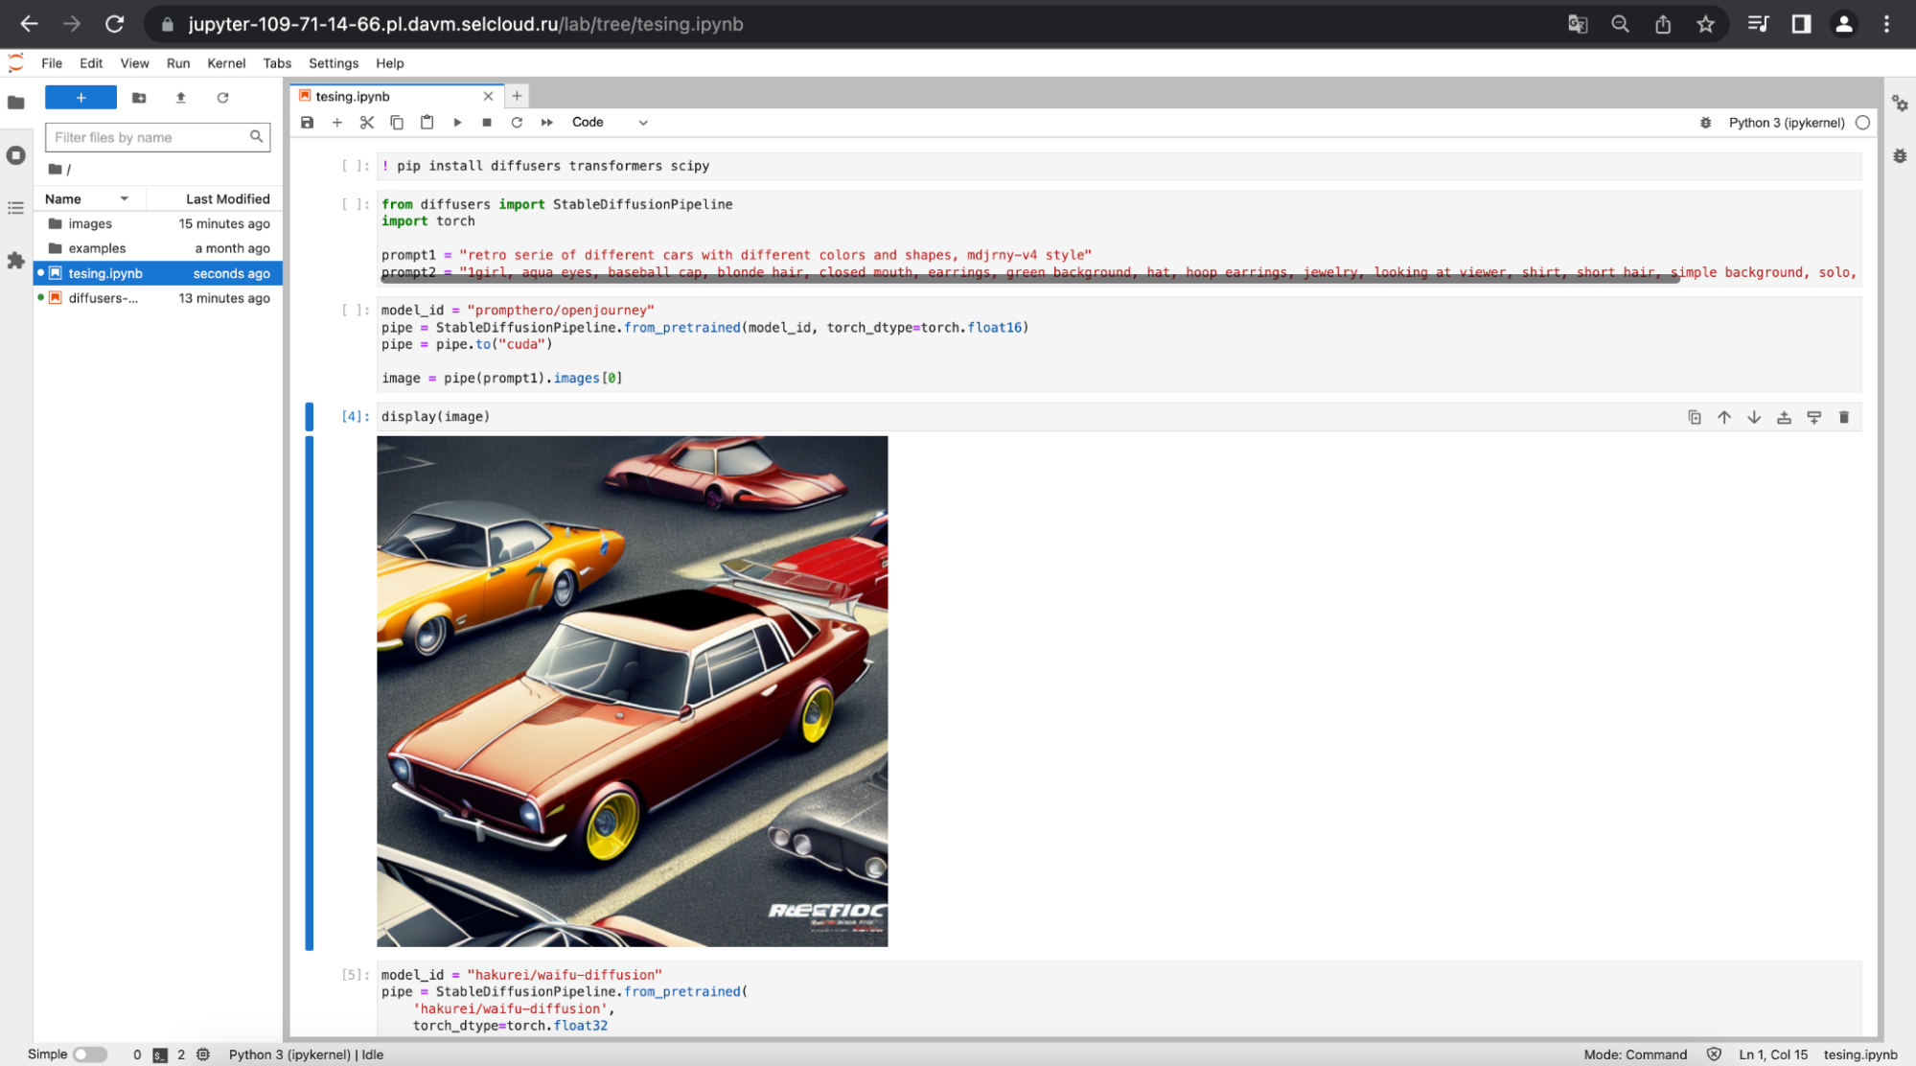
Task: Select tesing.ipynb in the file list
Action: [x=158, y=273]
